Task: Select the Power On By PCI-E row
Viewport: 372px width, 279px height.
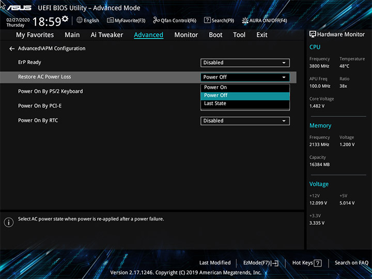Action: point(148,106)
